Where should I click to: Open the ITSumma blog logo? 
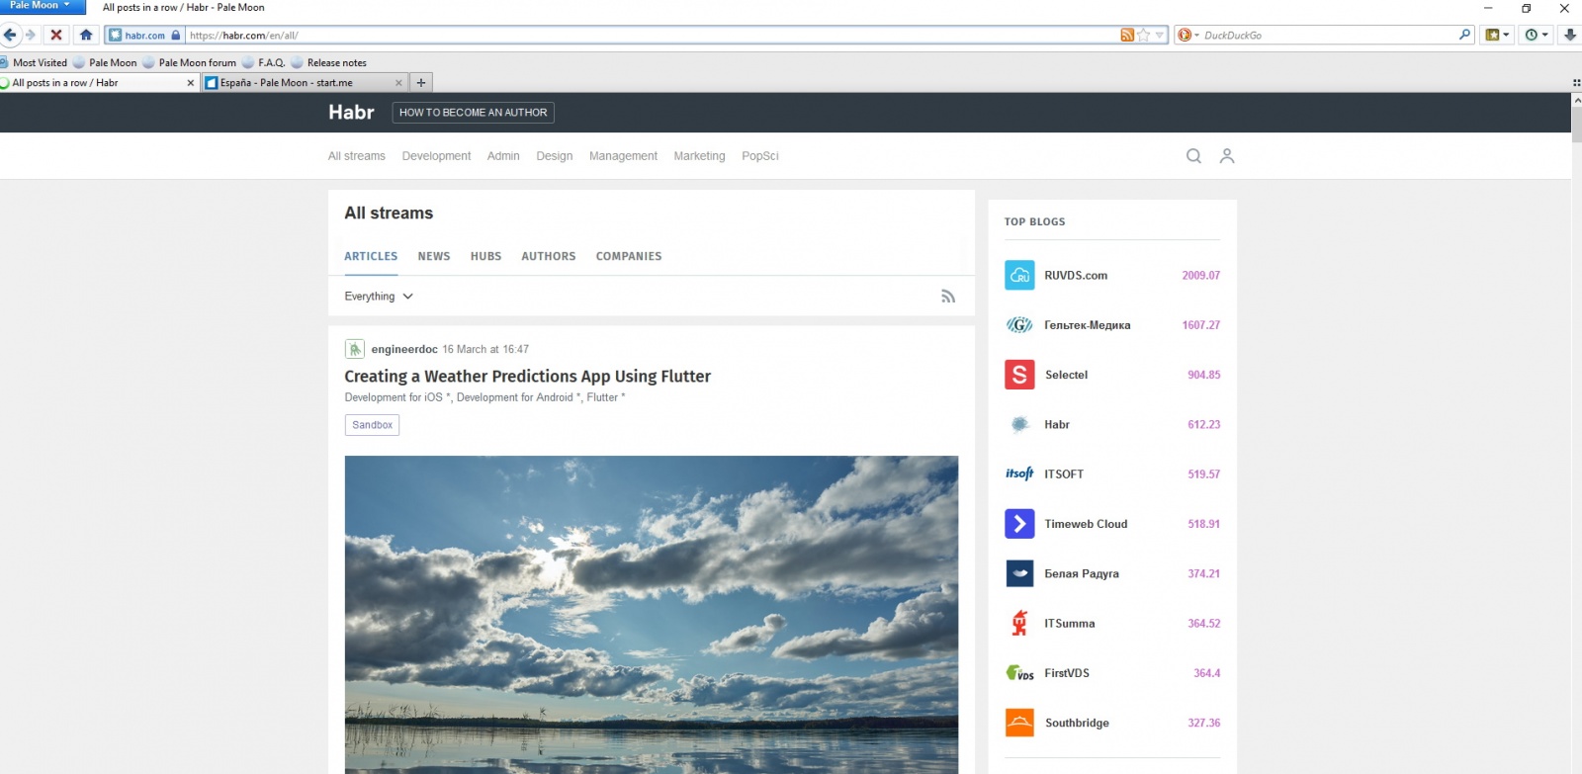click(1019, 624)
